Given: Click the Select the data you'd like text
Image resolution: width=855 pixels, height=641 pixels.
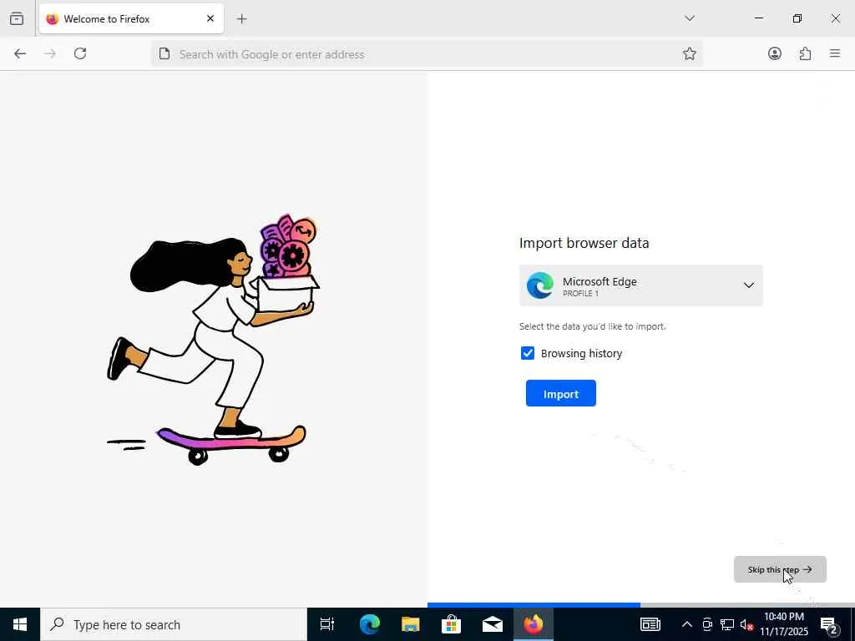Looking at the screenshot, I should (592, 326).
